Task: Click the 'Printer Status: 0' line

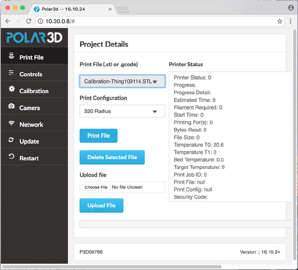Action: (192, 78)
